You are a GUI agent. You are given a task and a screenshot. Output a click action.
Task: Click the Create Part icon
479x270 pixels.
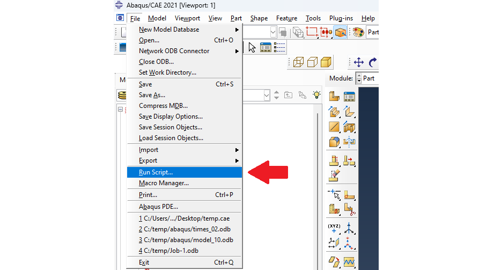pos(334,97)
